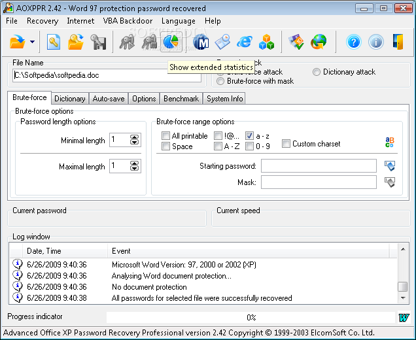Click the calendar checkmark toolbar icon
Viewport: 416px width, 340px height.
click(x=296, y=42)
